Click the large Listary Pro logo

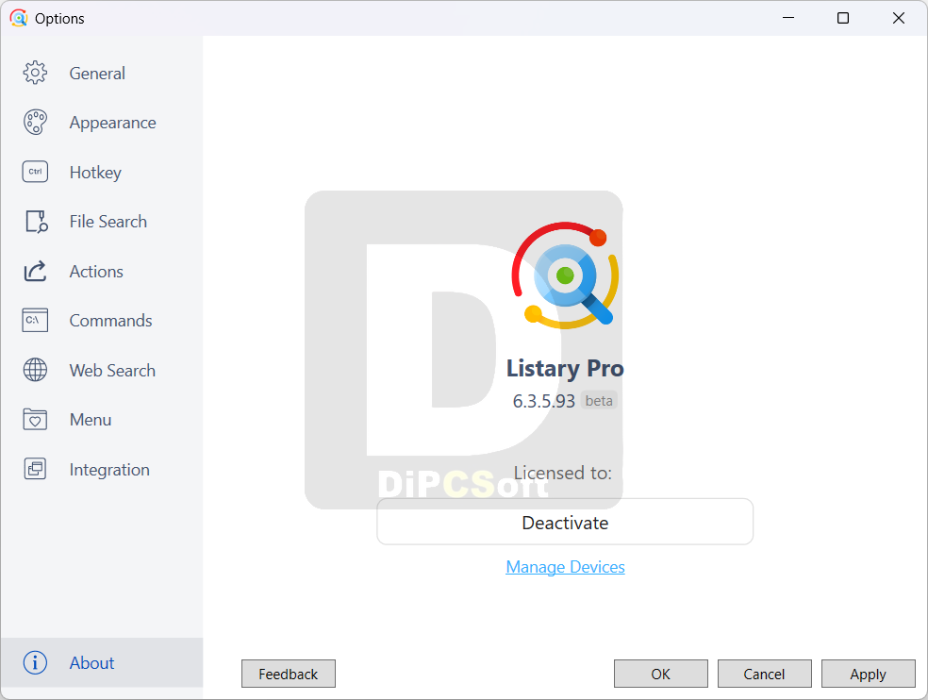[x=565, y=275]
